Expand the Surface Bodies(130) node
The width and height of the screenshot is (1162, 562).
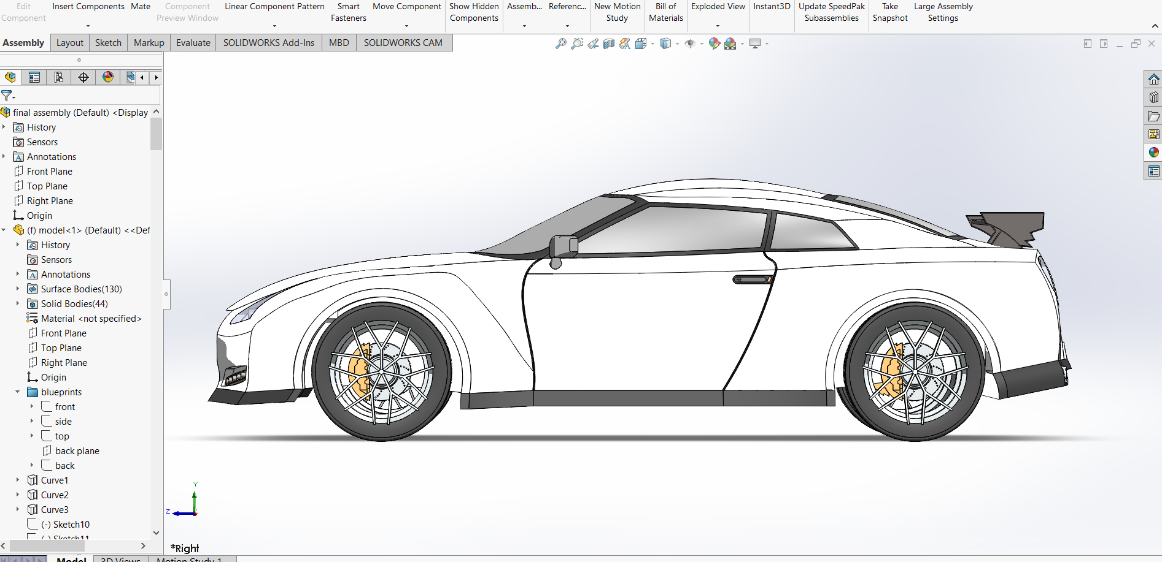point(17,289)
